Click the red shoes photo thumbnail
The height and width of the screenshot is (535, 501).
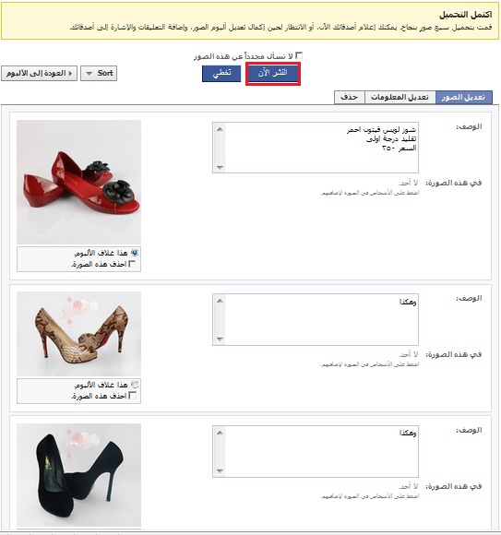tap(78, 182)
